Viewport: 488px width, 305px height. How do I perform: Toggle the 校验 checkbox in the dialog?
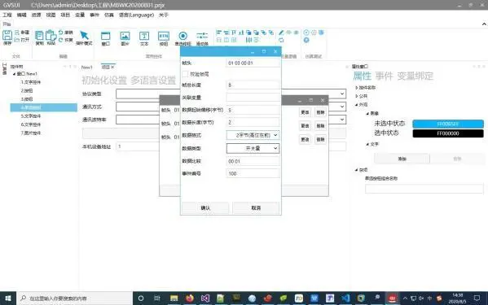point(185,74)
